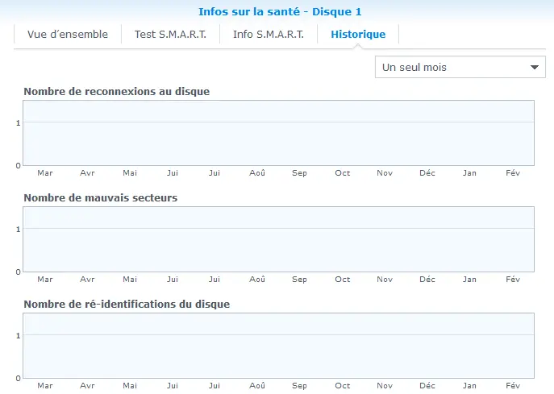Click Mar label under reconnexions chart
The width and height of the screenshot is (554, 394).
(x=45, y=173)
